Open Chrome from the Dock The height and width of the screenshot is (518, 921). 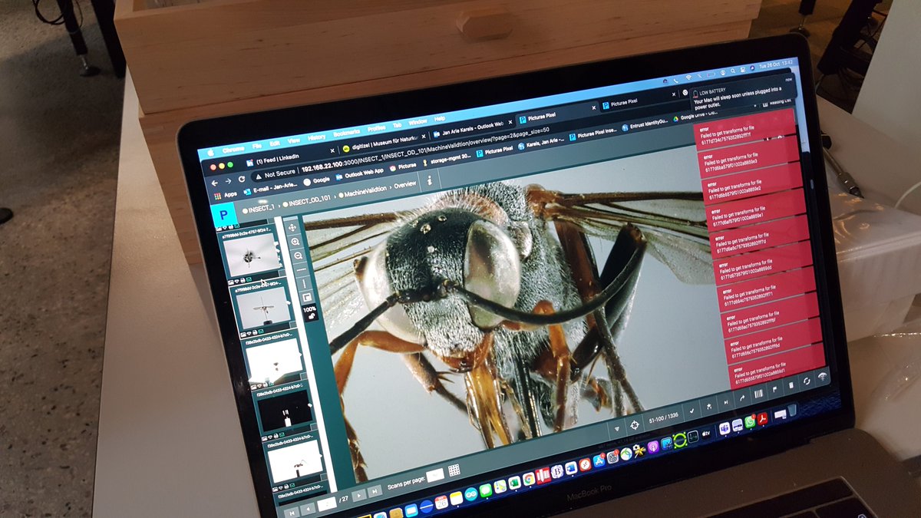coord(528,479)
